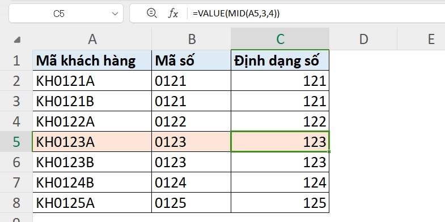
Task: Click the header cell Định dạng số
Action: tap(280, 60)
